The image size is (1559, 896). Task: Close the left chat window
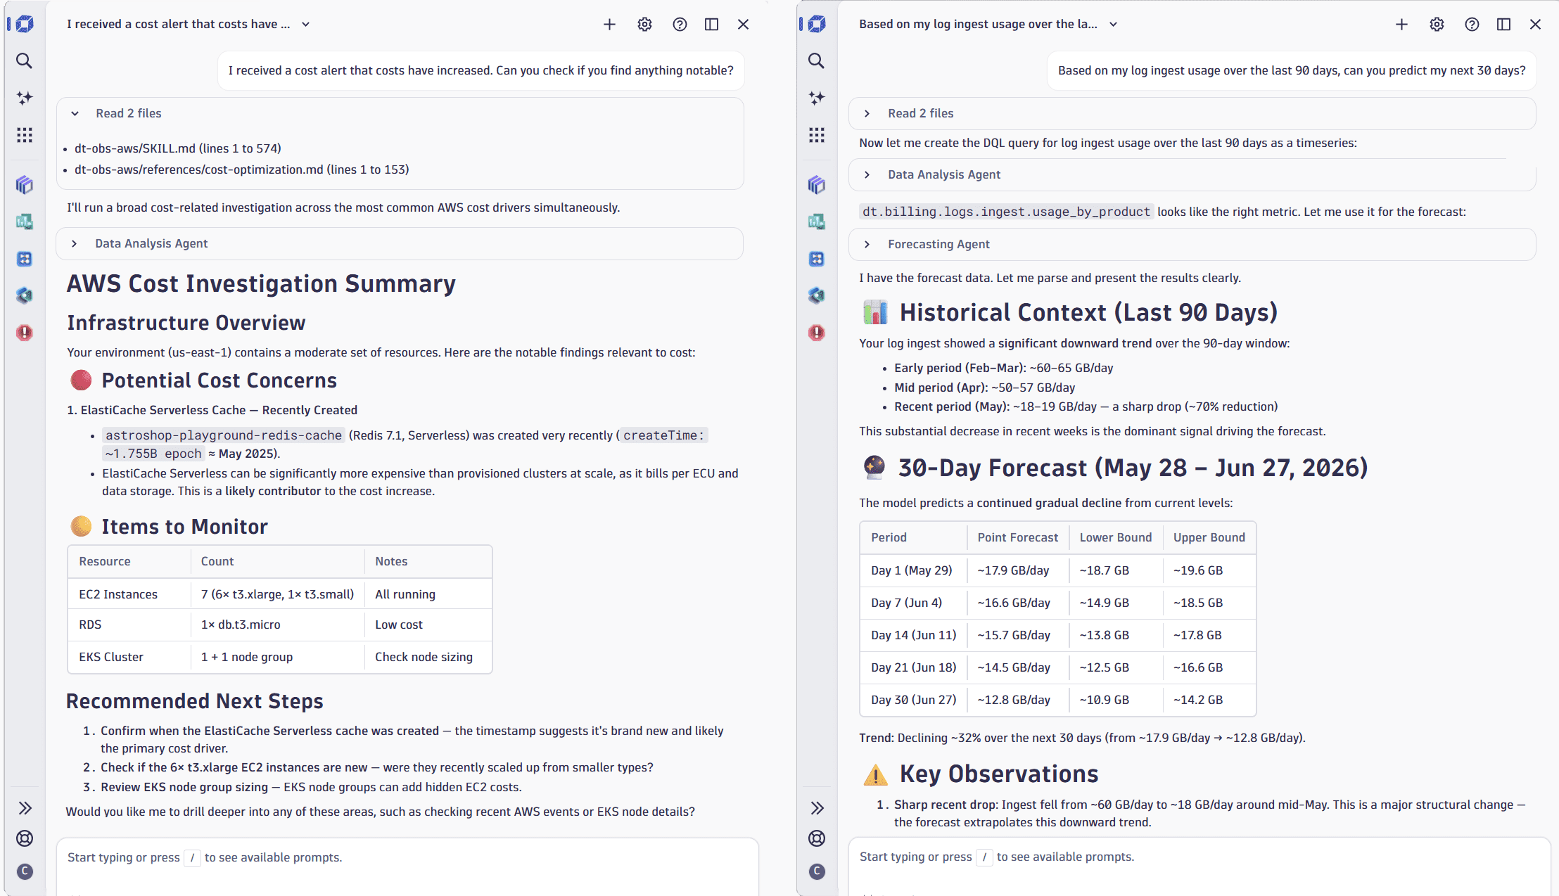click(743, 24)
